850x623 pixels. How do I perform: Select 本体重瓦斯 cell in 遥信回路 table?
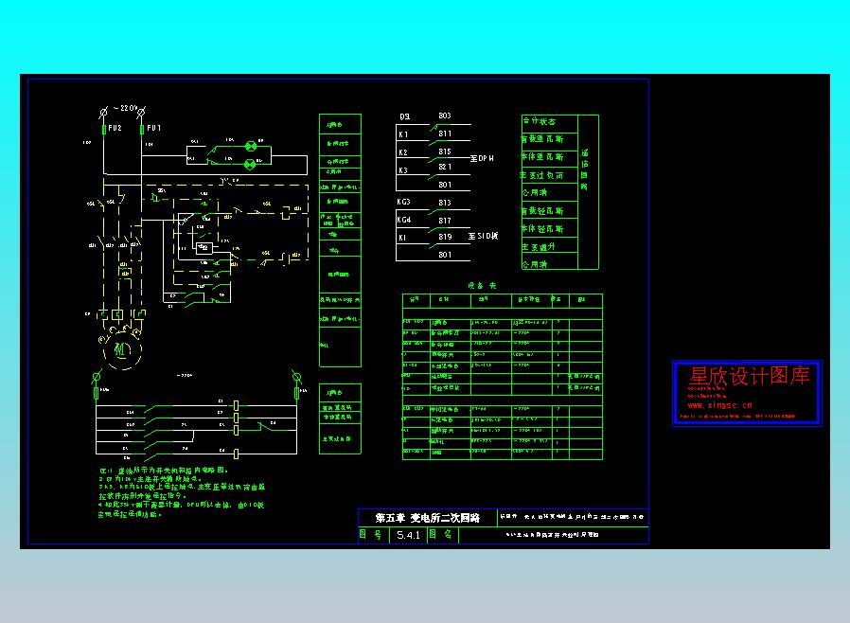[x=550, y=157]
